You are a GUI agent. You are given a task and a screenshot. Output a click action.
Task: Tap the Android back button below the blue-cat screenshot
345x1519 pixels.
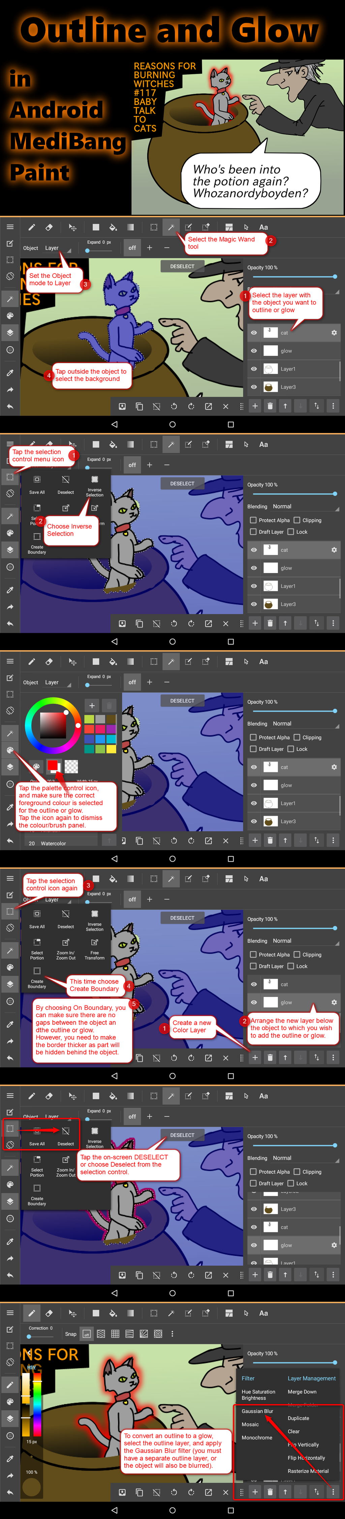pyautogui.click(x=114, y=424)
